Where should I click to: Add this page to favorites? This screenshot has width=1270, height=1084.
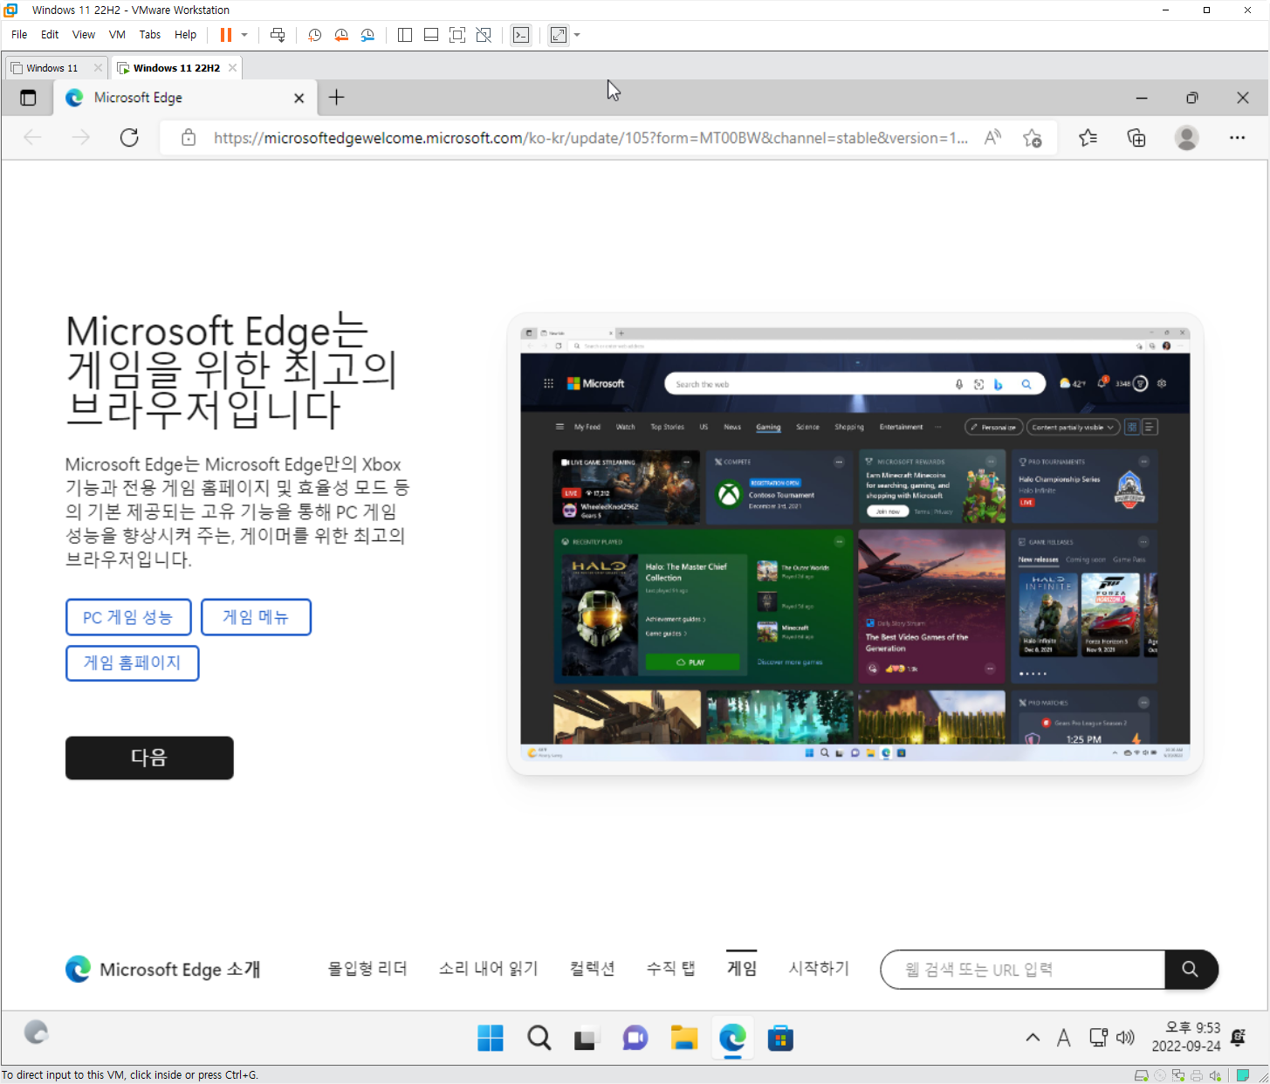click(1033, 138)
